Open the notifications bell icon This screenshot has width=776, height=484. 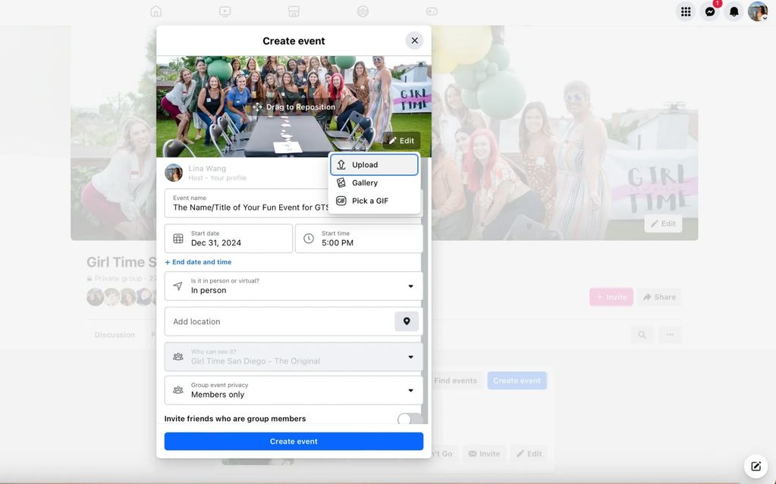click(x=734, y=11)
